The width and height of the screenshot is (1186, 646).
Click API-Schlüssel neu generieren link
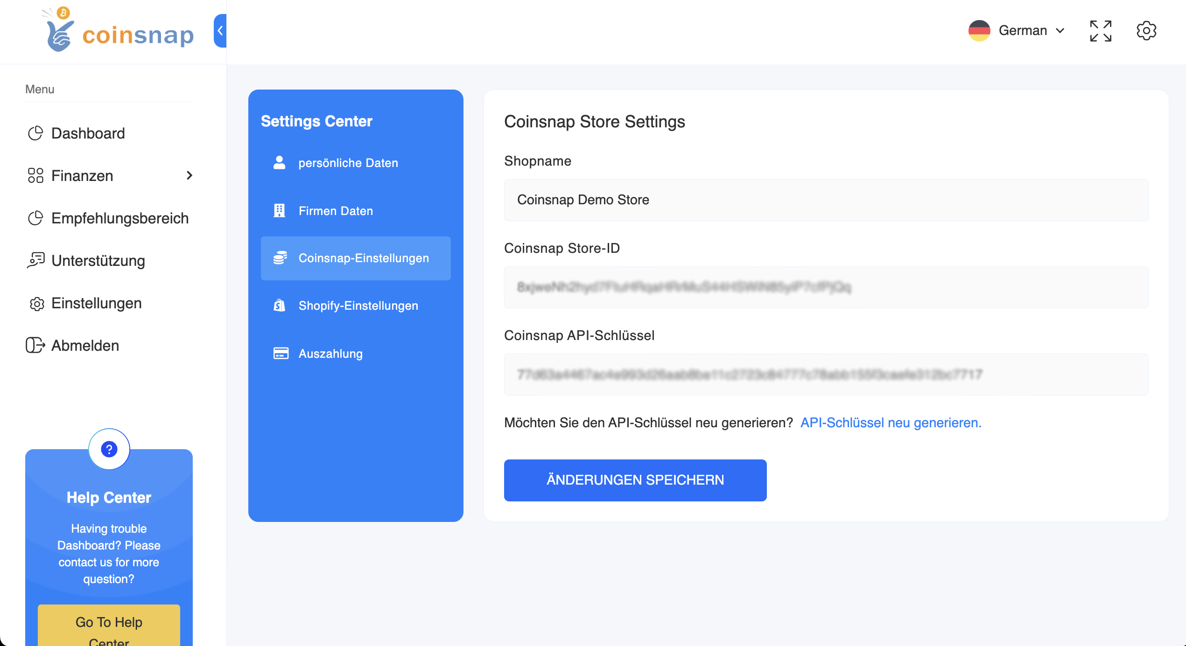(891, 423)
